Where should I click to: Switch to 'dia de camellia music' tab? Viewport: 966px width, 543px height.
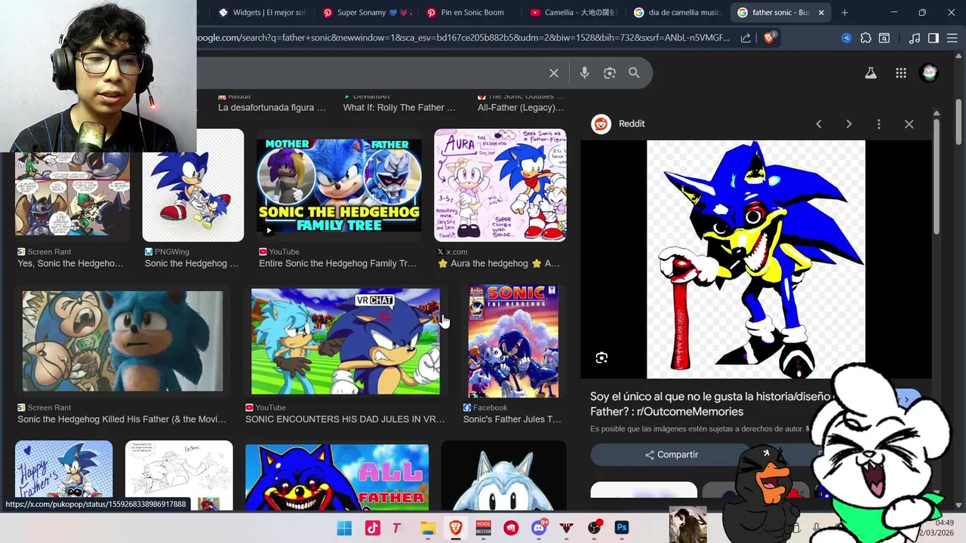pos(678,12)
